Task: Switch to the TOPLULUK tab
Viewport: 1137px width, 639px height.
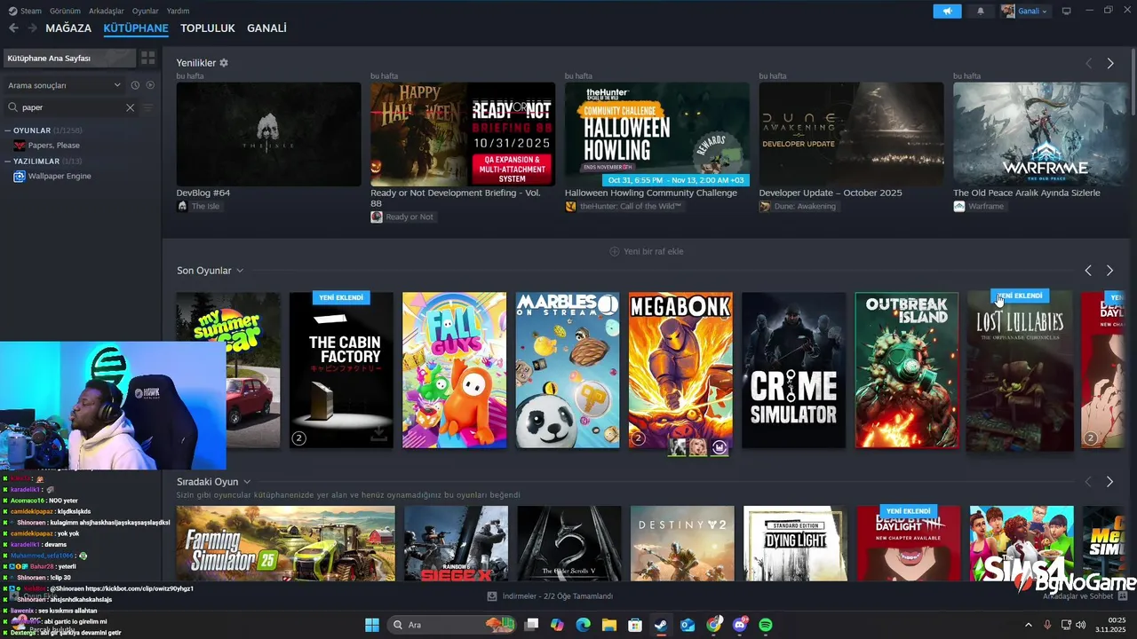Action: tap(207, 28)
